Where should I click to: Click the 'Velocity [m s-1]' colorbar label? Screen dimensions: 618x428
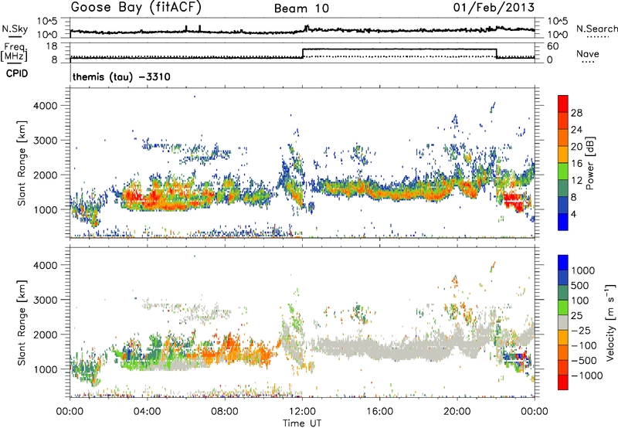click(x=610, y=322)
